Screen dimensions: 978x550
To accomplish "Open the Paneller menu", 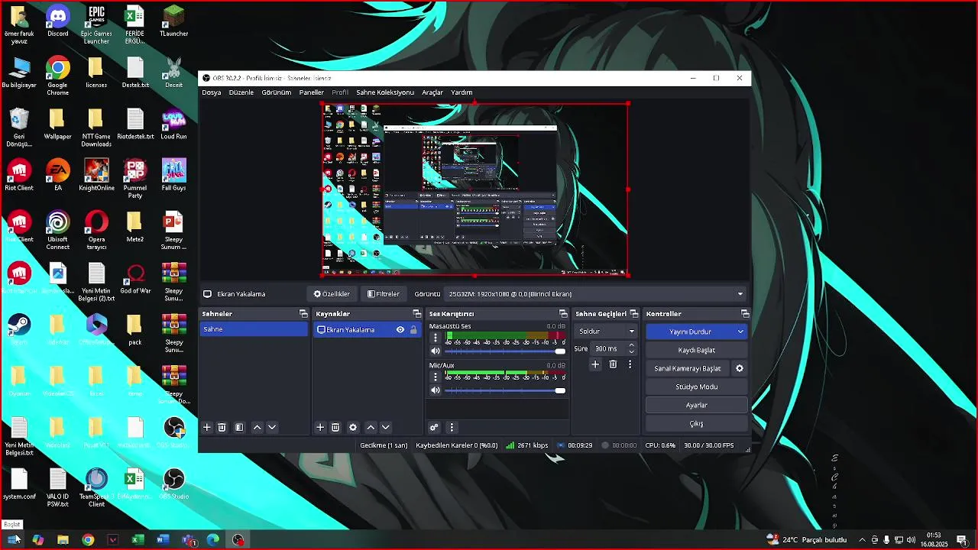I will [x=312, y=92].
